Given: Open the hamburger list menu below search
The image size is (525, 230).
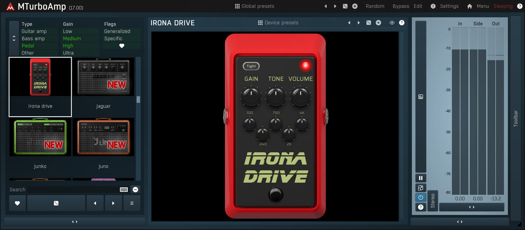Looking at the screenshot, I should point(132,203).
